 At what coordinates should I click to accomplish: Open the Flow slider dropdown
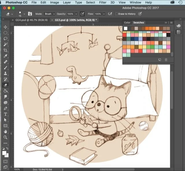[104, 14]
